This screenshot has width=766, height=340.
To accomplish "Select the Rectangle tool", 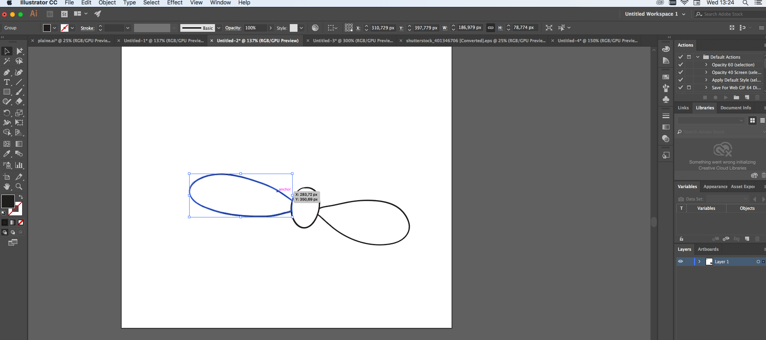I will [x=7, y=92].
